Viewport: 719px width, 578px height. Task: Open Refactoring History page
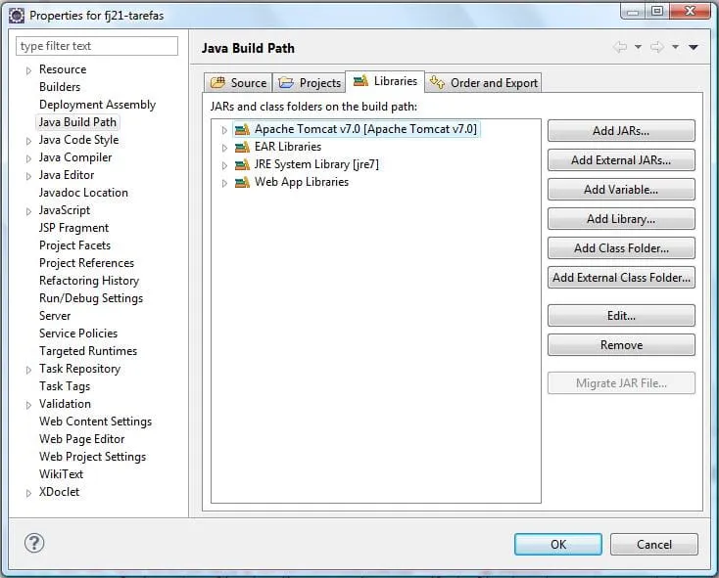click(x=89, y=281)
